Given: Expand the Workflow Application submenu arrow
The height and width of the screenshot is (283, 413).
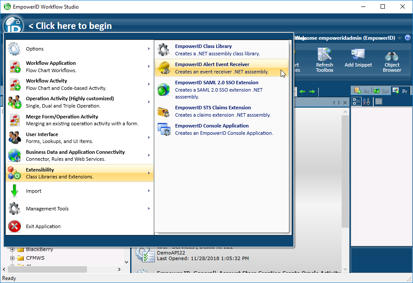Looking at the screenshot, I should [149, 67].
